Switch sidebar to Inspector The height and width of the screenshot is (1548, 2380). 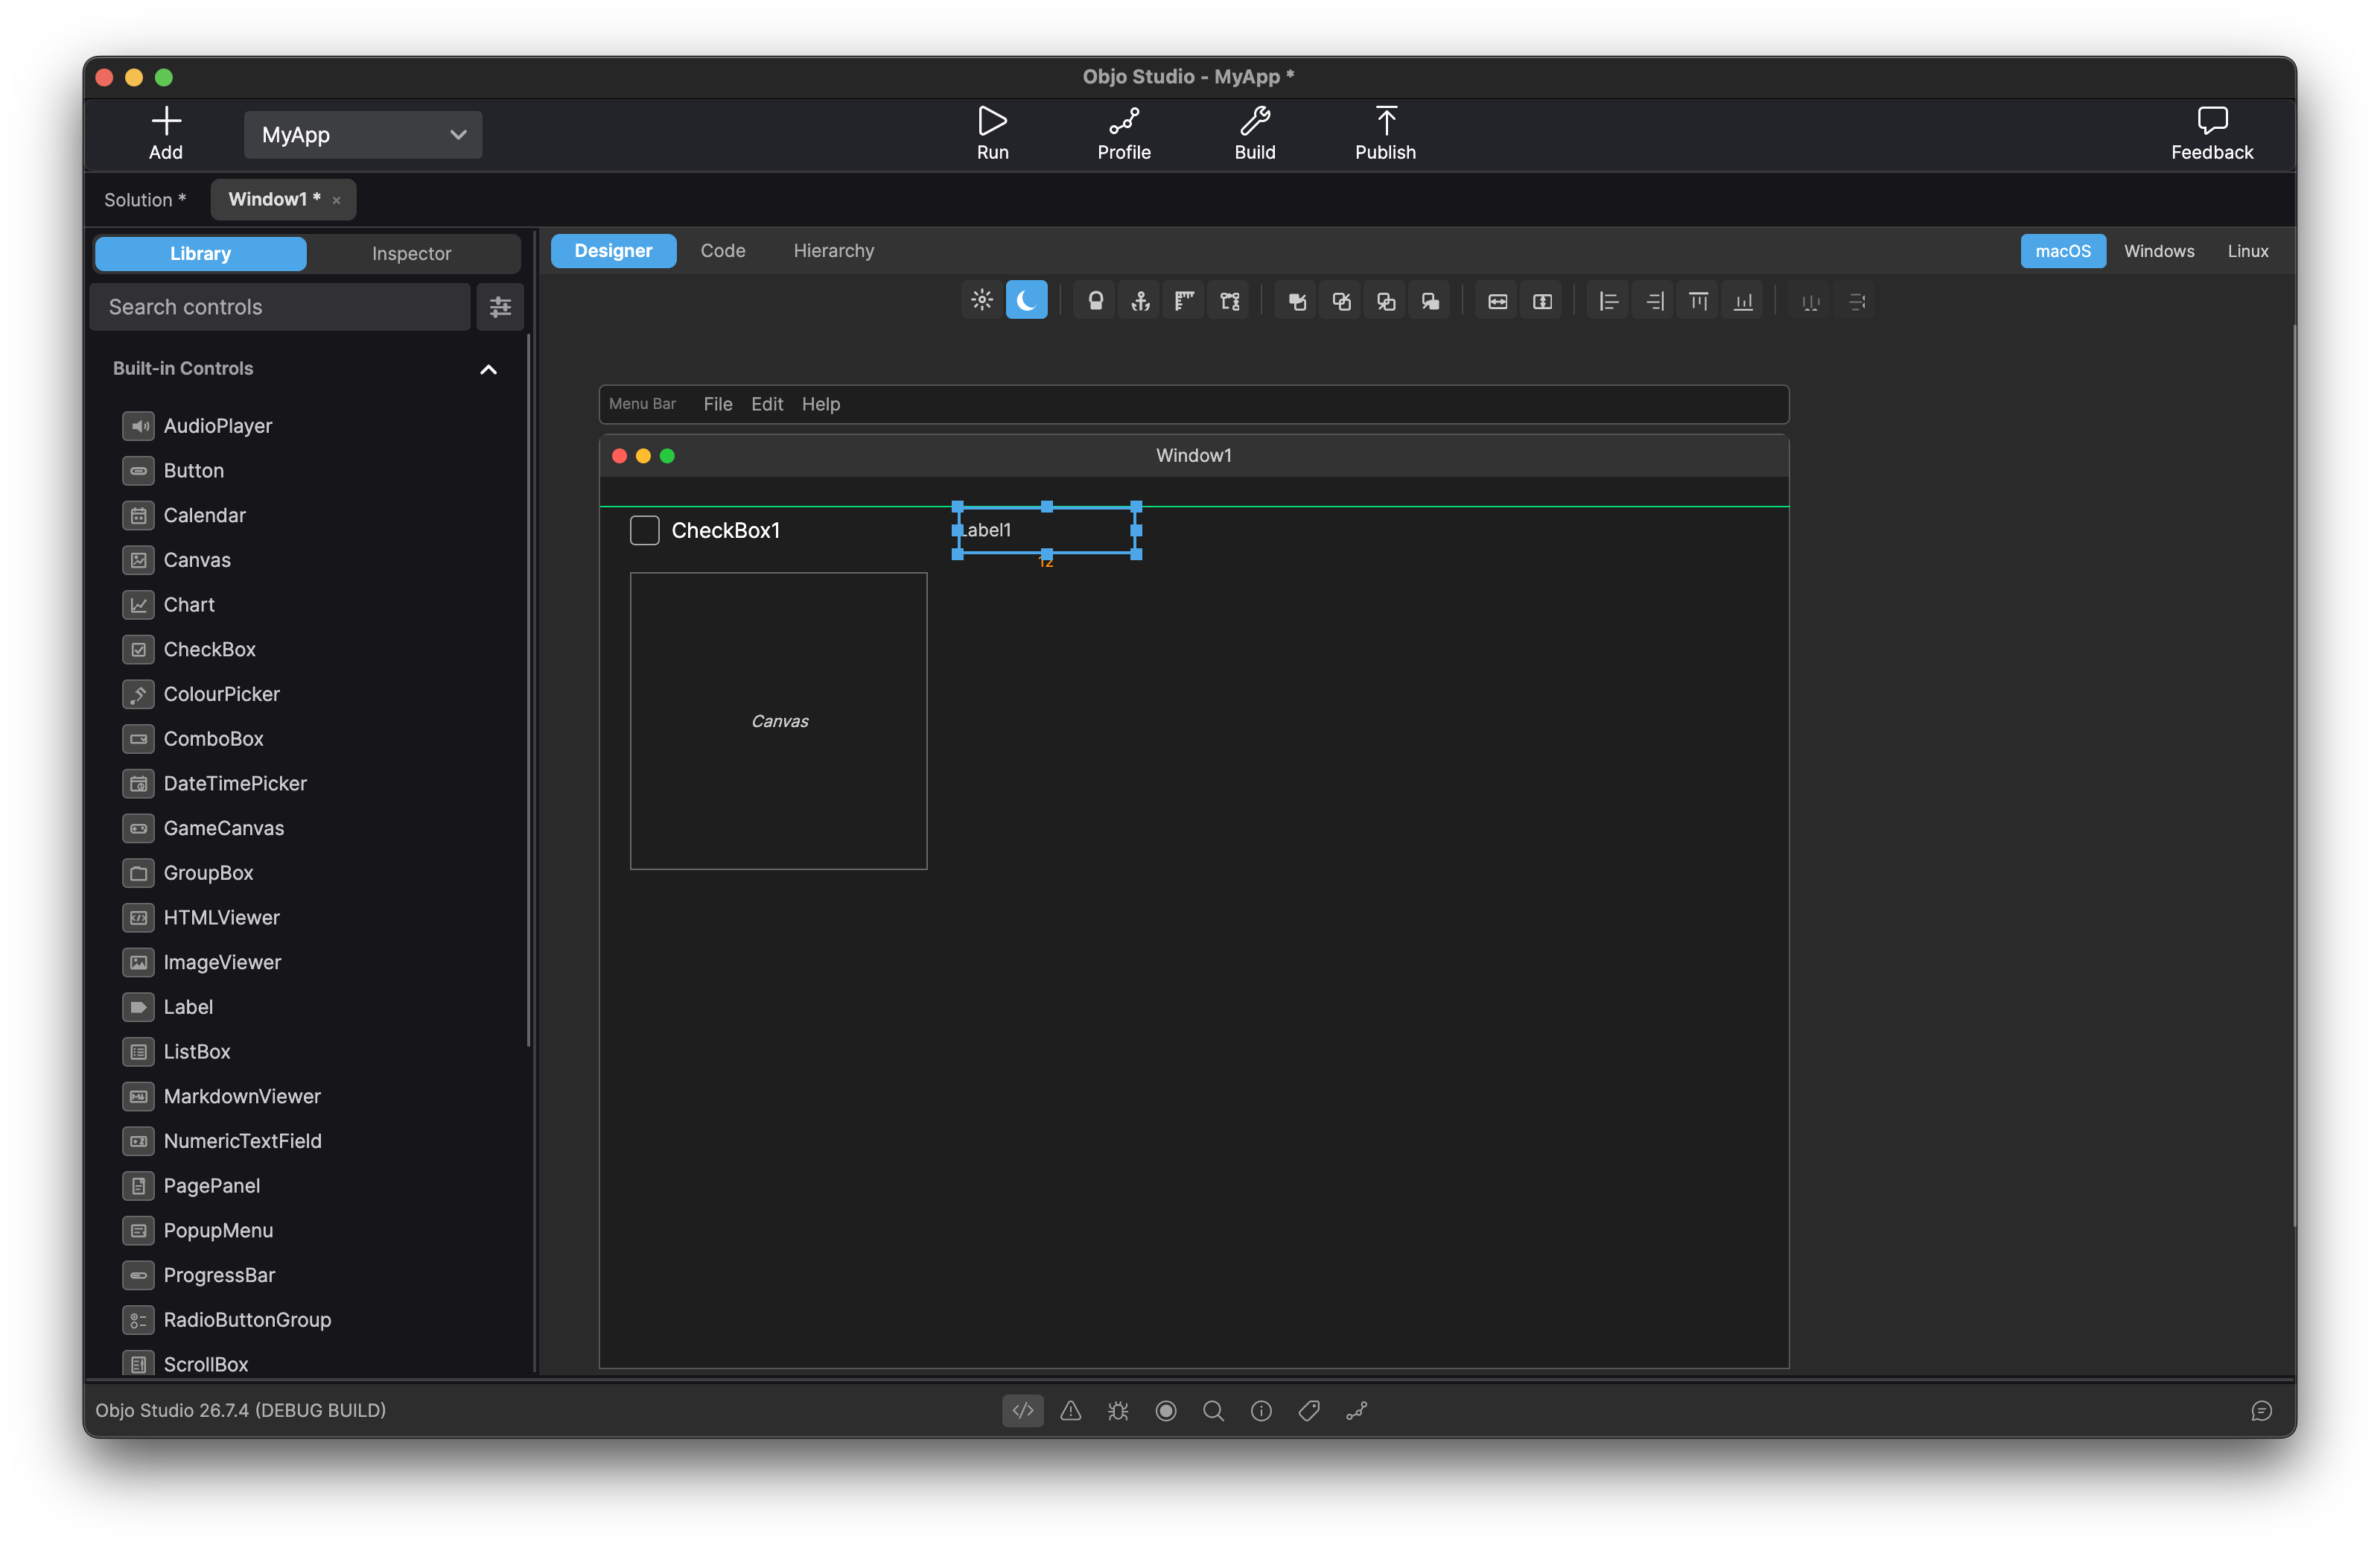(x=411, y=253)
